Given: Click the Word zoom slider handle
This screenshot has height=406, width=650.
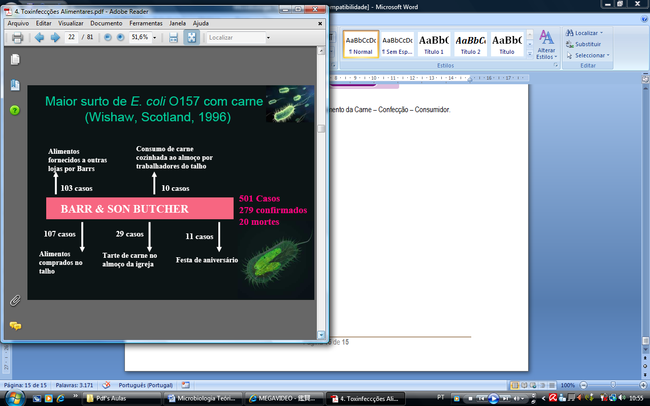Looking at the screenshot, I should point(613,385).
